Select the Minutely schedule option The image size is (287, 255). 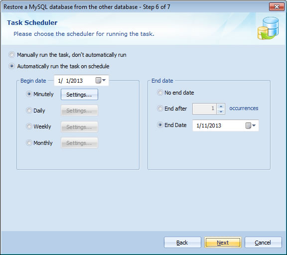coord(29,94)
